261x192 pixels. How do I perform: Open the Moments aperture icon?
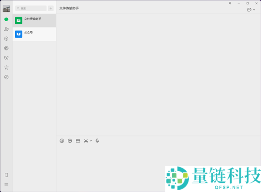[7, 48]
